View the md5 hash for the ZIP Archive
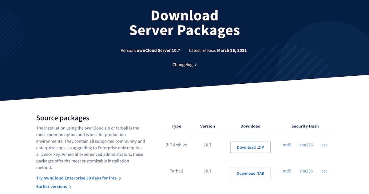This screenshot has height=194, width=369. coord(287,145)
